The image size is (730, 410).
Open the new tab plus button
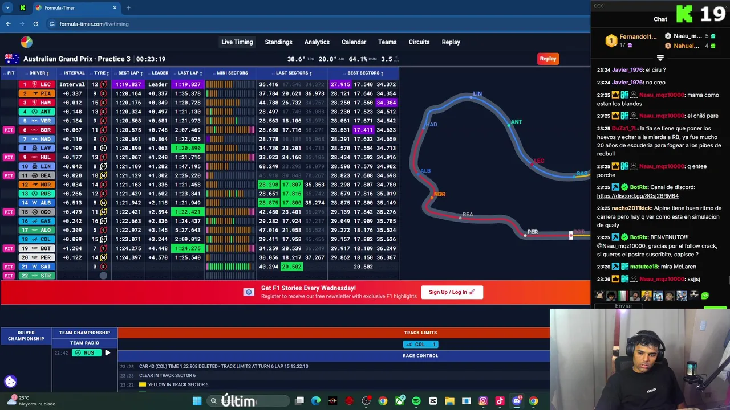click(x=128, y=8)
